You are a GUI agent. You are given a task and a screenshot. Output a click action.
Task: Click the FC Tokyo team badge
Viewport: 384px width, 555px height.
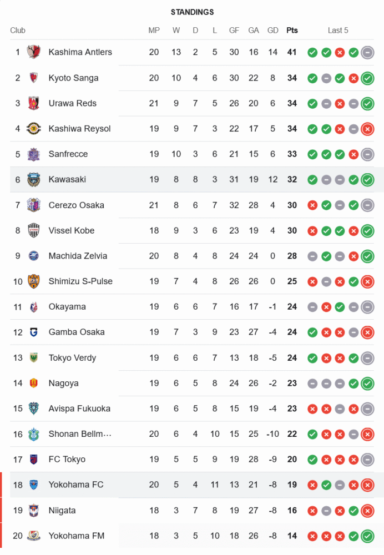click(34, 460)
